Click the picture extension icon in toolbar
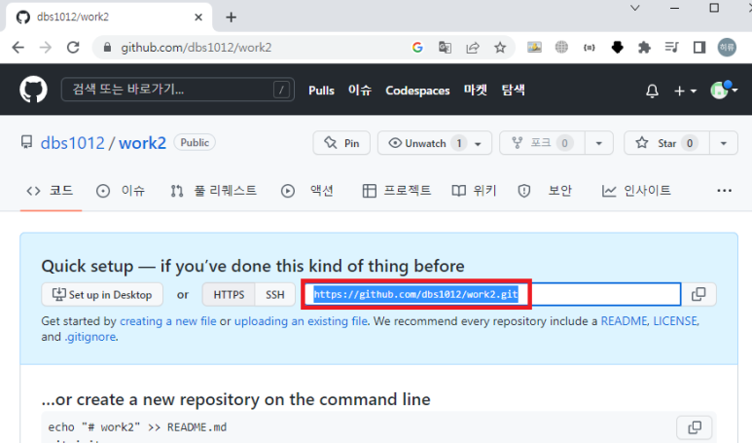This screenshot has width=752, height=443. point(534,47)
